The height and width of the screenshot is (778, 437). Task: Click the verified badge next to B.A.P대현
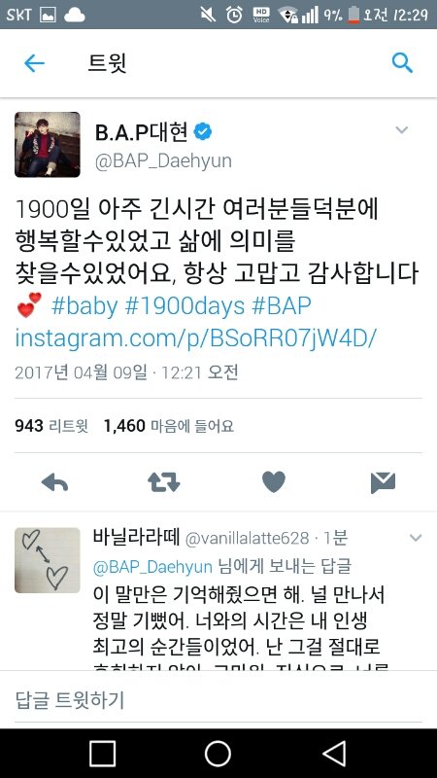203,131
